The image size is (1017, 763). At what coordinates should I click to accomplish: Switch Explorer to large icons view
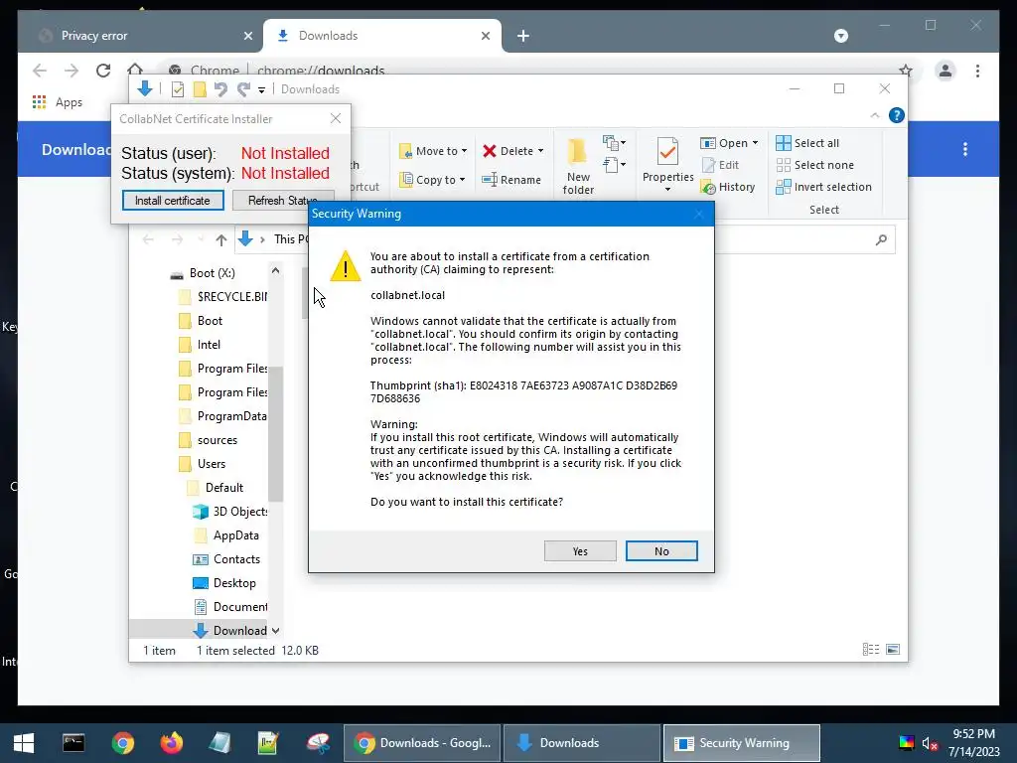(x=893, y=650)
